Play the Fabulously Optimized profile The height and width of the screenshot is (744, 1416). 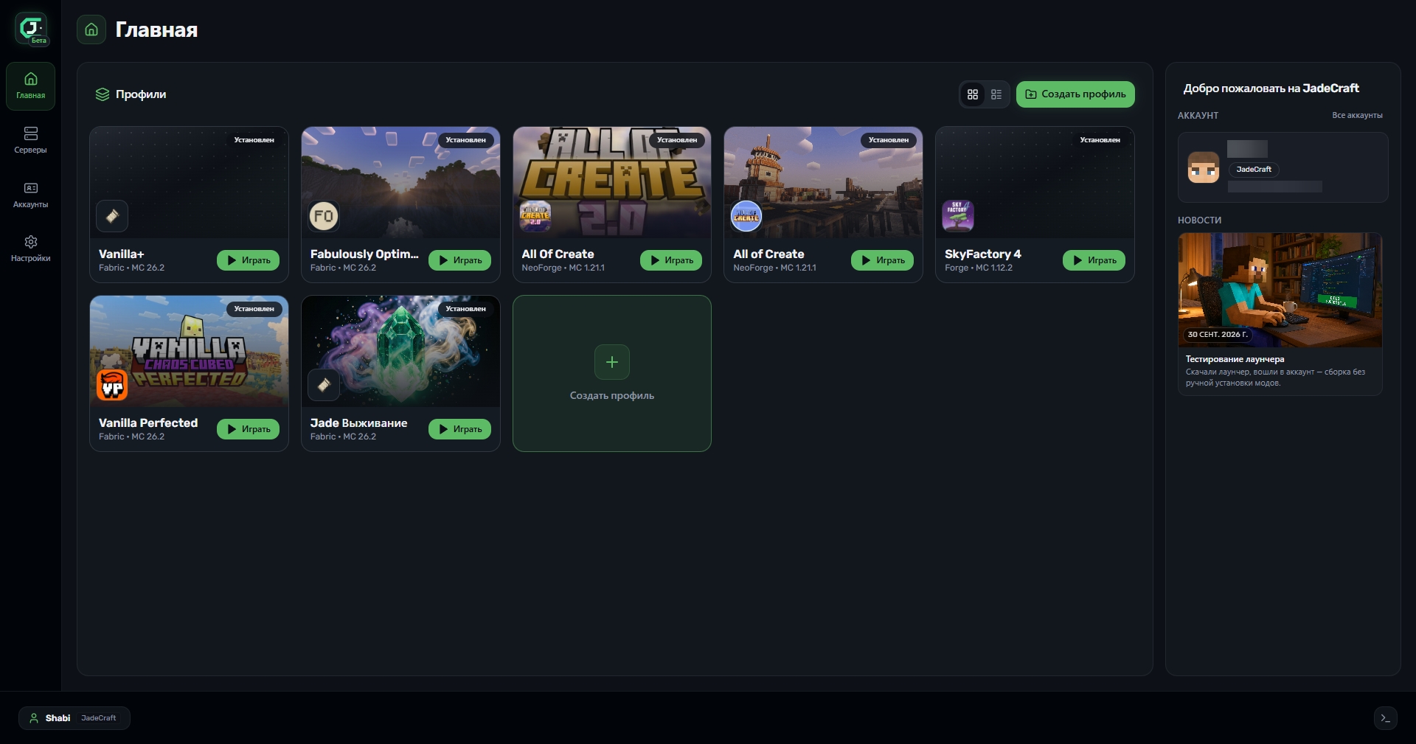[459, 260]
